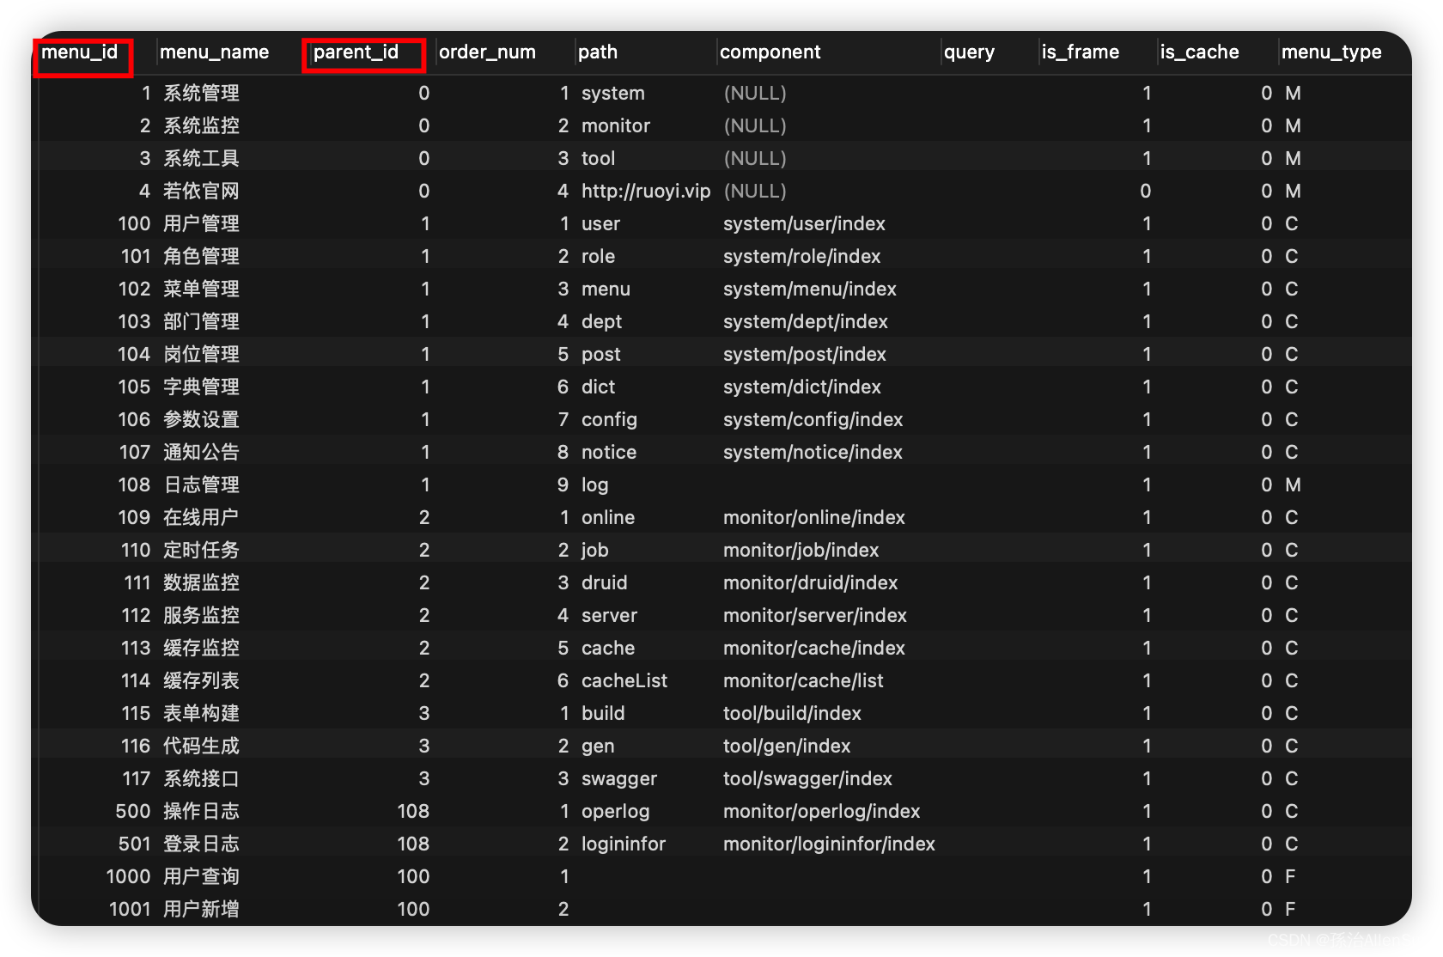This screenshot has height=957, width=1443.
Task: Click the monitor/druid/index component cell
Action: tap(811, 582)
